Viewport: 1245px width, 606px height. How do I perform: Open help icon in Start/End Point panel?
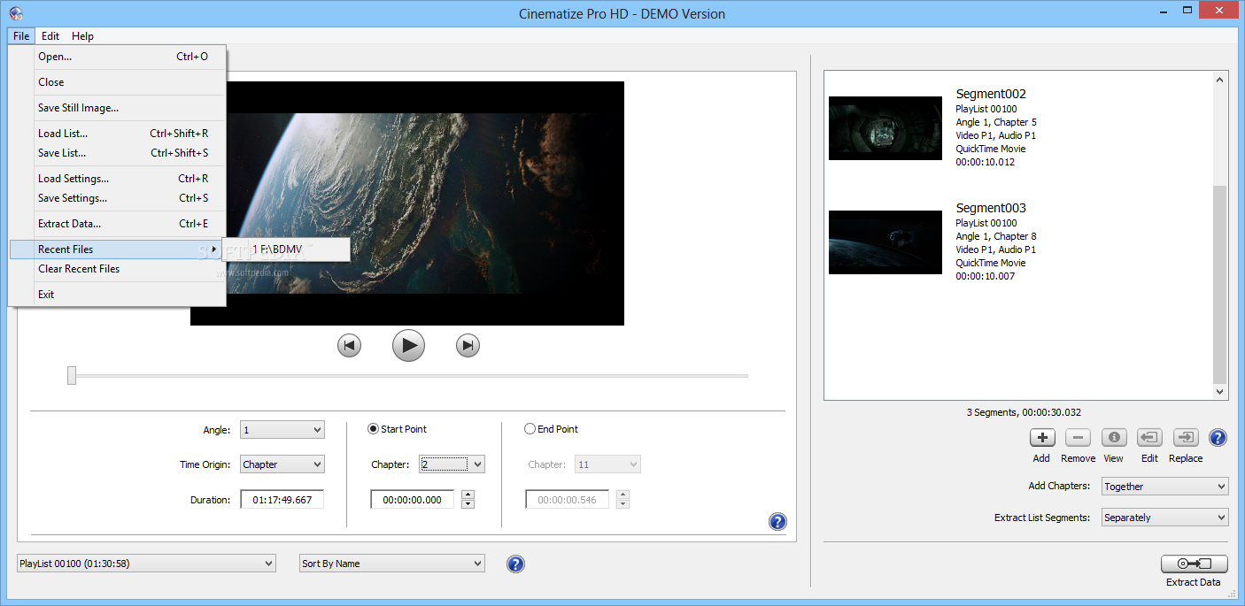coord(777,522)
